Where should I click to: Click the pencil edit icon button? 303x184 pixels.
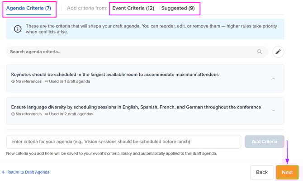278,52
